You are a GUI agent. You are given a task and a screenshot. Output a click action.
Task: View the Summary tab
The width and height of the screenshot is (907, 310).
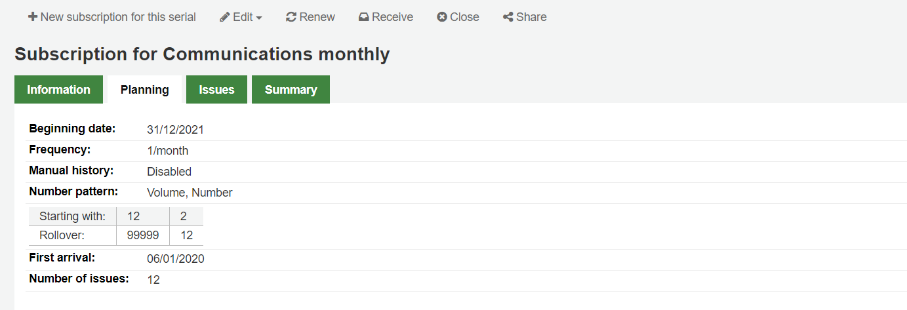tap(291, 90)
